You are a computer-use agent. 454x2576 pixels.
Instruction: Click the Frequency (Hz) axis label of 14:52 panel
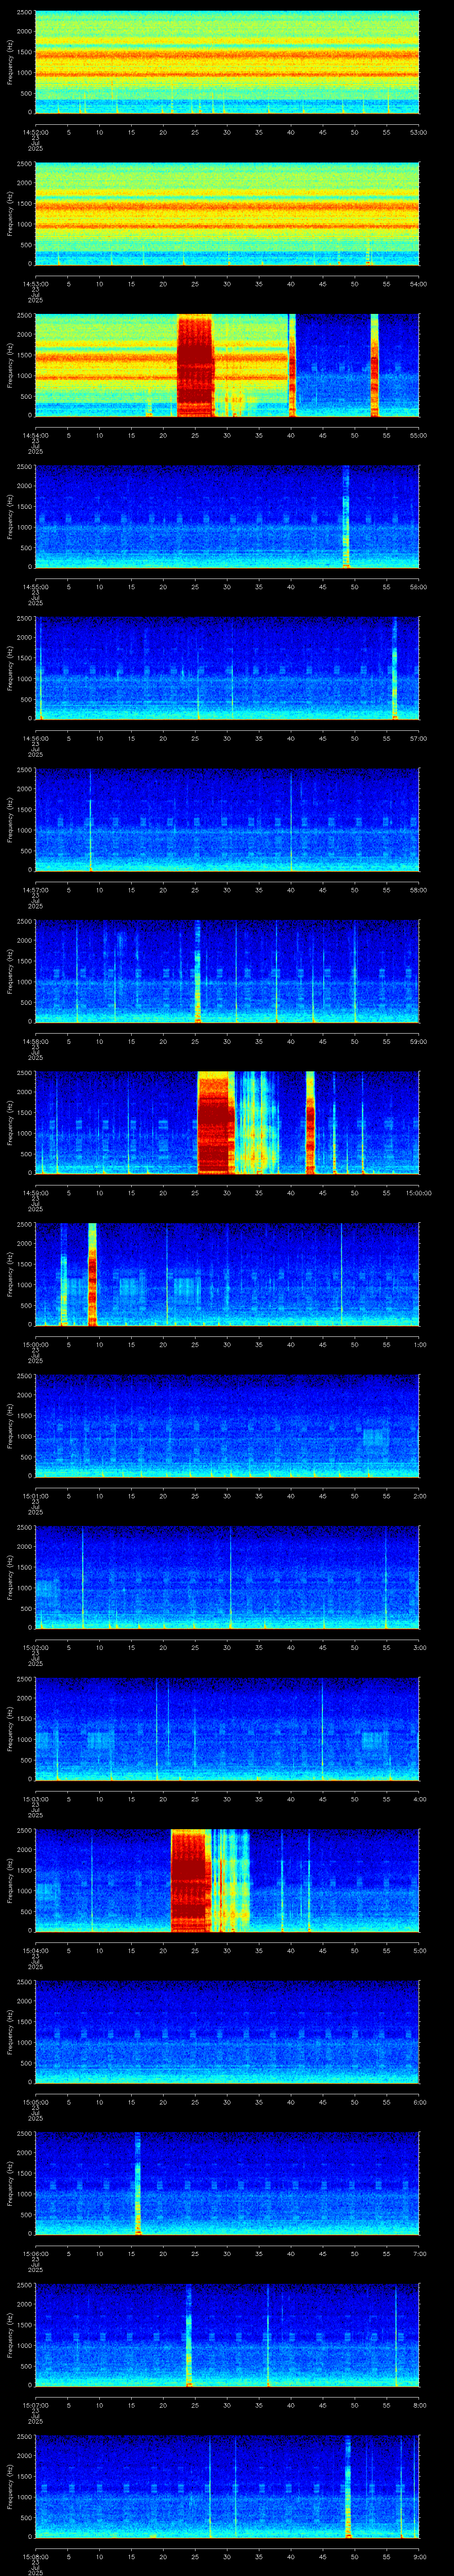(x=10, y=62)
